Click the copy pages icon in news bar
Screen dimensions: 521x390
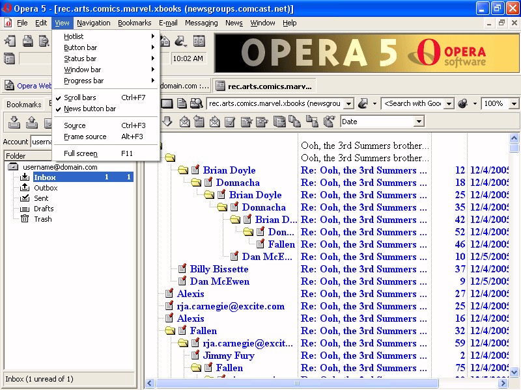[x=294, y=122]
